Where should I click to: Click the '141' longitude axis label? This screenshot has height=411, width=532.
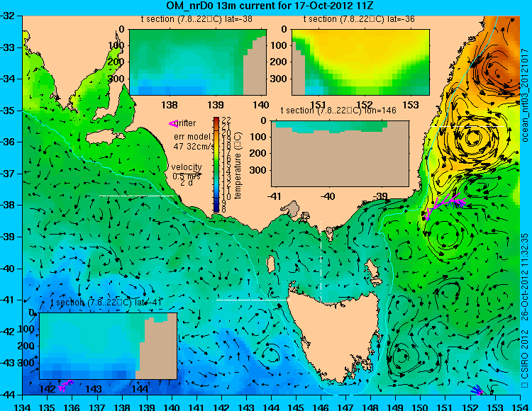pyautogui.click(x=196, y=406)
